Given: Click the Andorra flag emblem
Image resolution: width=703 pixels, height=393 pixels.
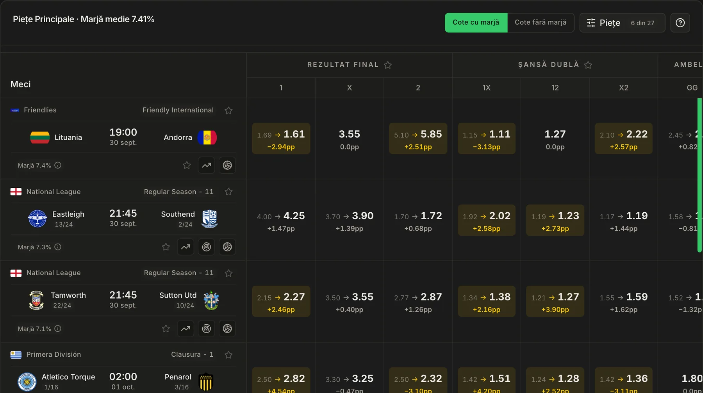Looking at the screenshot, I should 207,137.
